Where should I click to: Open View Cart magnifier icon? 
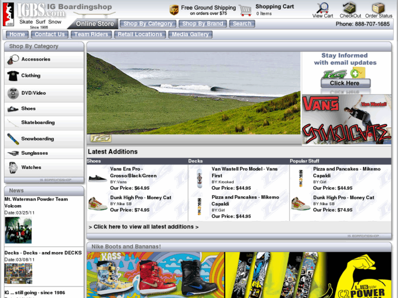pyautogui.click(x=322, y=8)
